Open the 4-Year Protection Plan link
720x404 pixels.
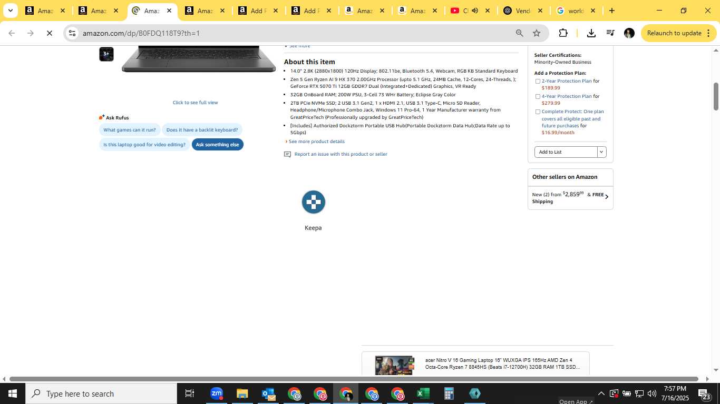(567, 96)
